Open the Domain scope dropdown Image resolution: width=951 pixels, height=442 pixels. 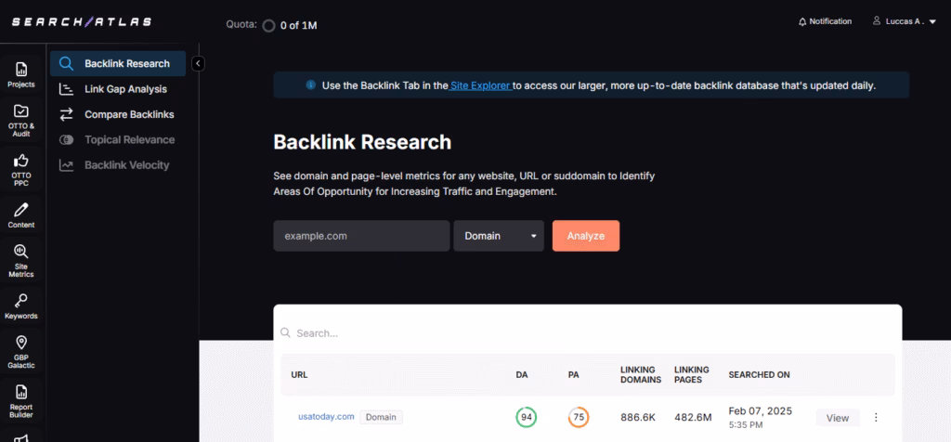(x=500, y=236)
